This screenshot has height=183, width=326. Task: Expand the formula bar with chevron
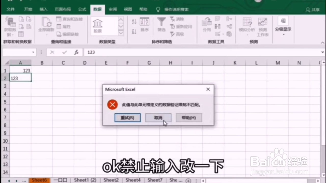pos(323,52)
